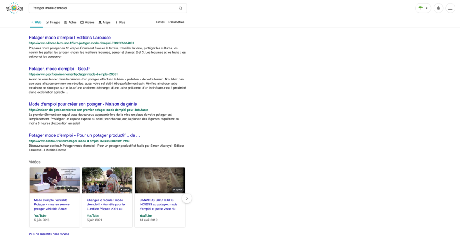Viewport: 460px width, 238px height.
Task: Switch to the Actus tab
Action: pyautogui.click(x=70, y=22)
